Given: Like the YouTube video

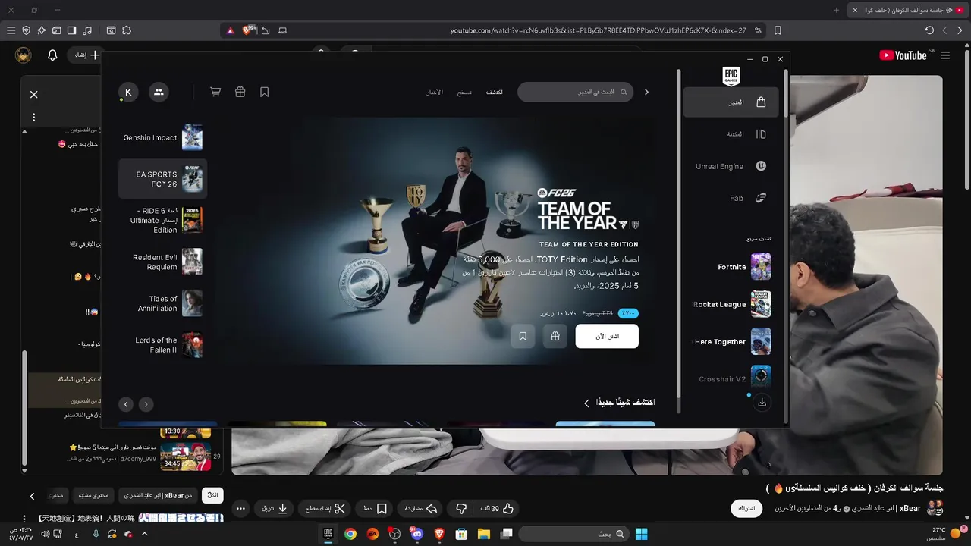Looking at the screenshot, I should [498, 508].
